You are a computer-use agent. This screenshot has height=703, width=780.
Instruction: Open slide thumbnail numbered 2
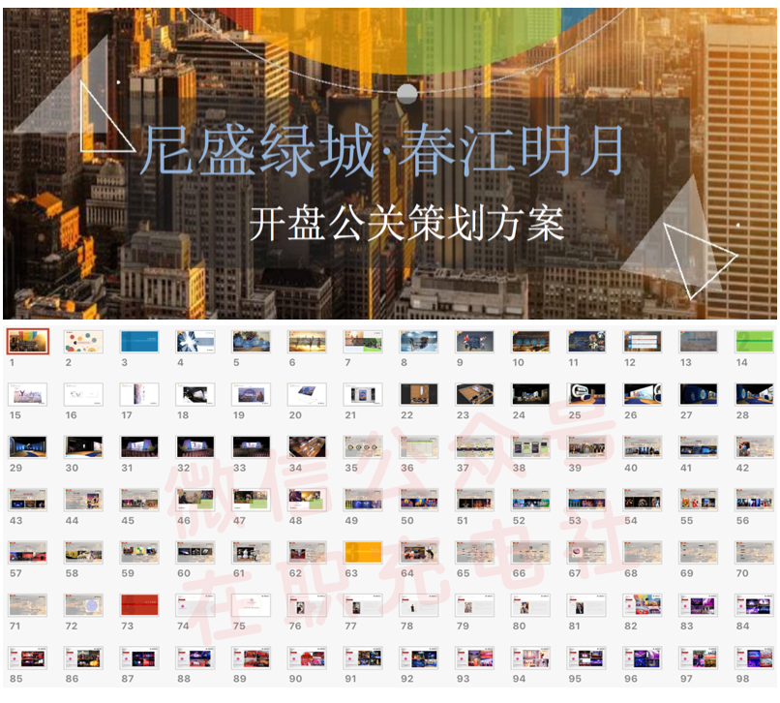tap(83, 342)
